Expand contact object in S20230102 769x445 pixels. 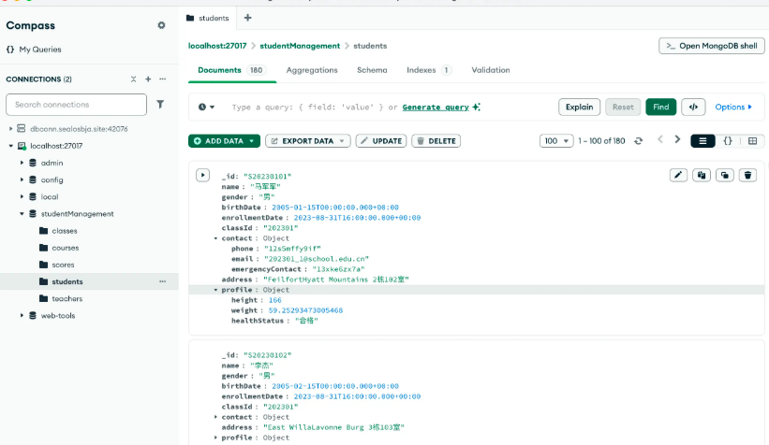click(215, 417)
